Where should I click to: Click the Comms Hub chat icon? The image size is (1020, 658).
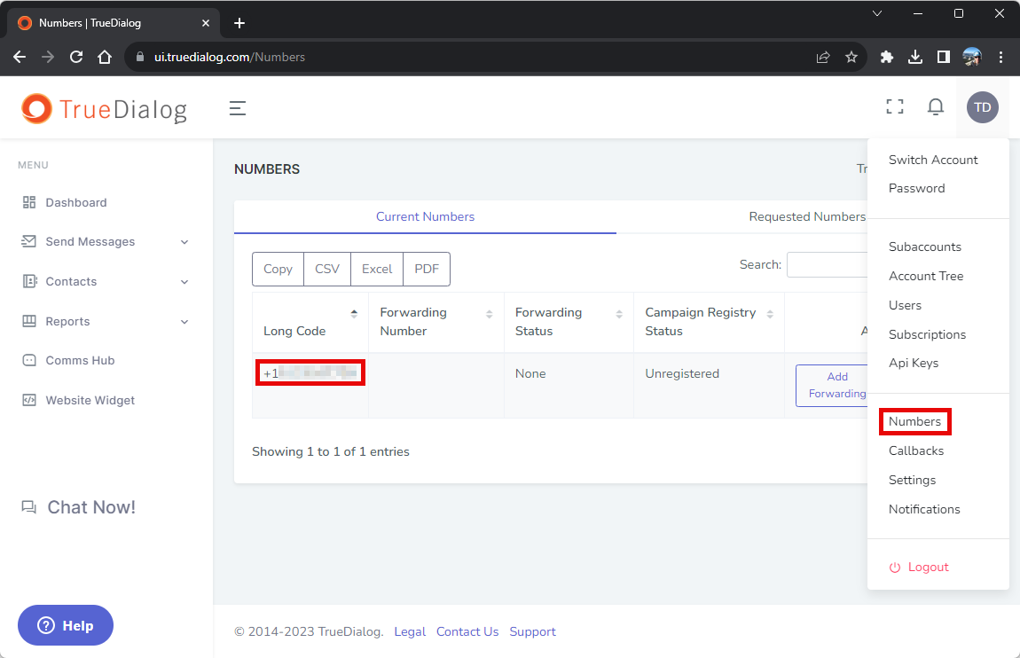pyautogui.click(x=29, y=360)
